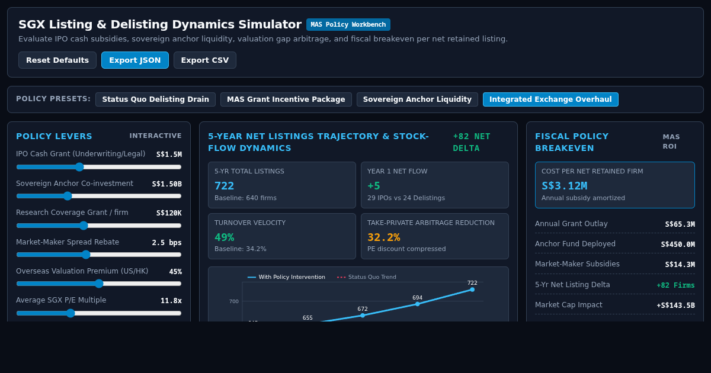Adjust Sovereign Anchor Co-investment slider
711x373 pixels.
[99, 196]
